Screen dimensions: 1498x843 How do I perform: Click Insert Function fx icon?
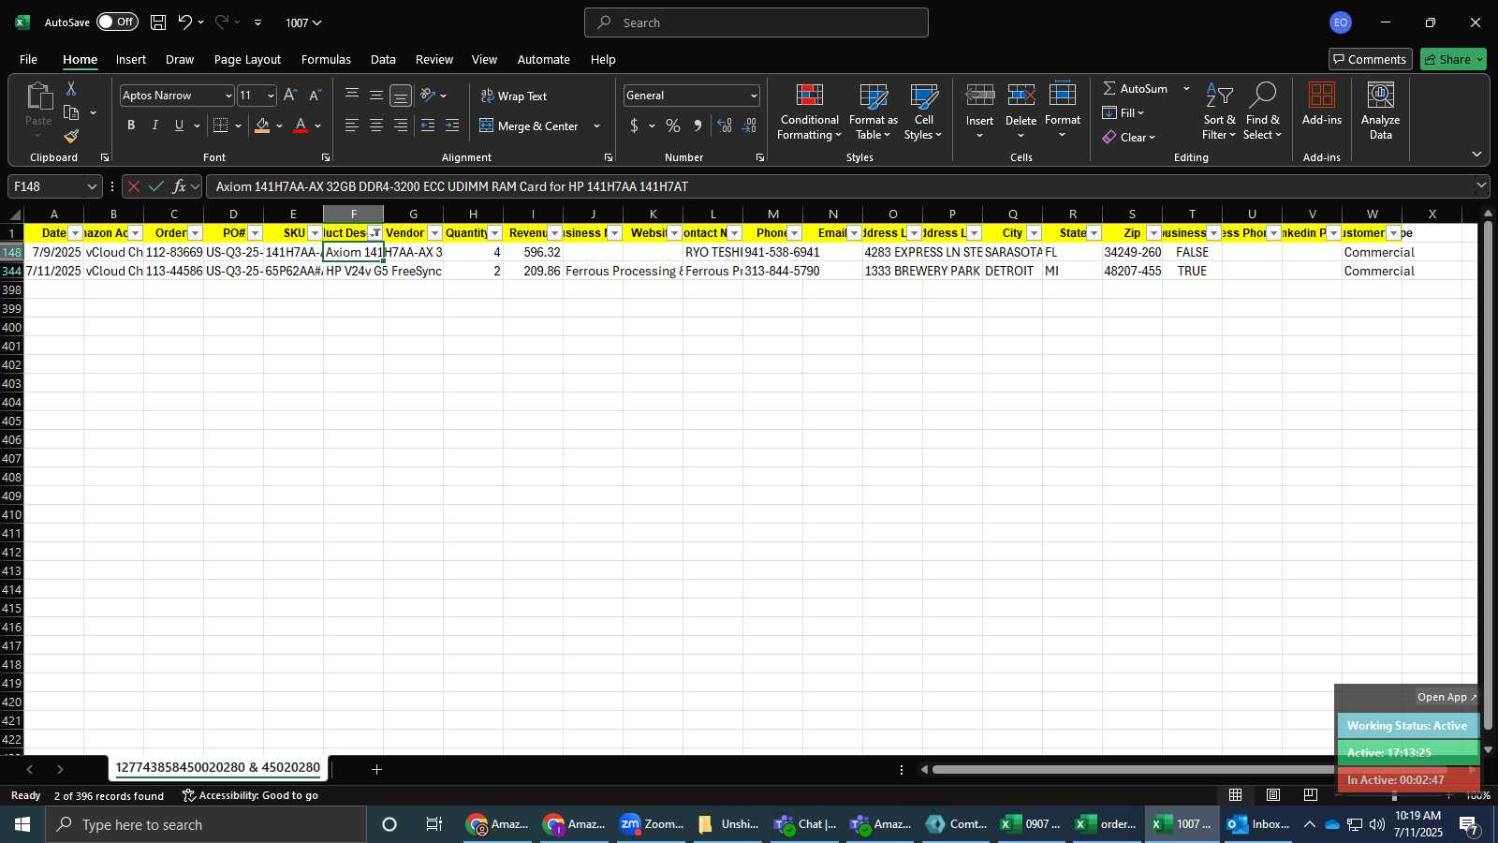180,186
